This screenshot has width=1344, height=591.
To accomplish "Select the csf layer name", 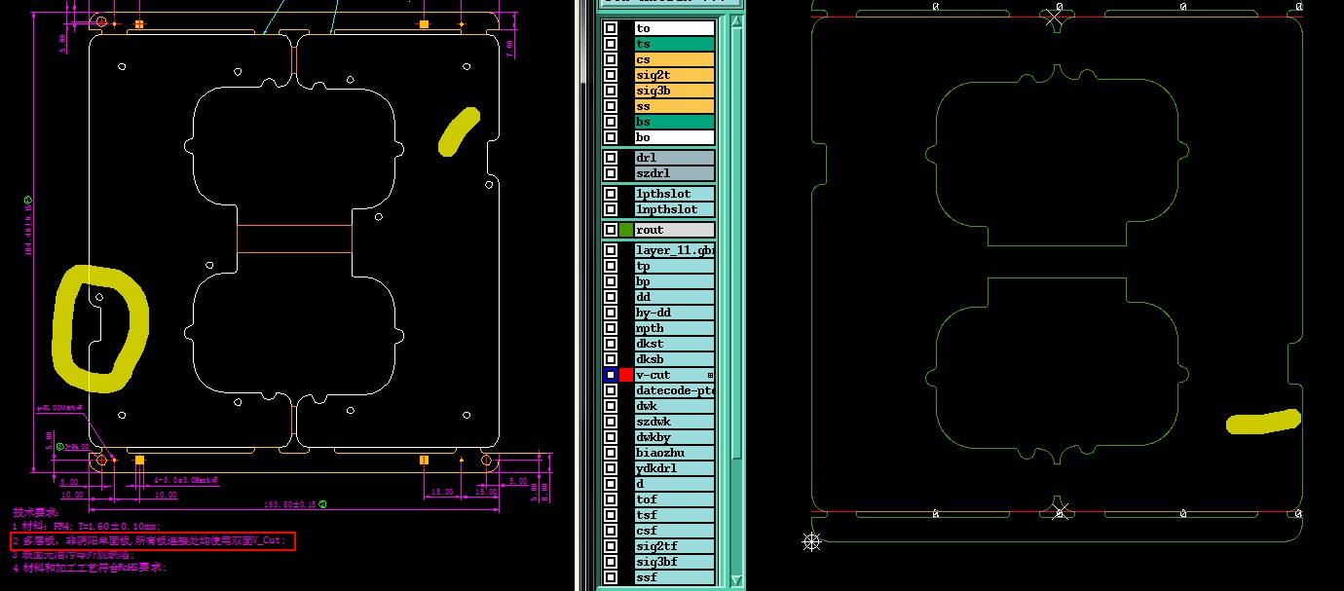I will pyautogui.click(x=674, y=531).
